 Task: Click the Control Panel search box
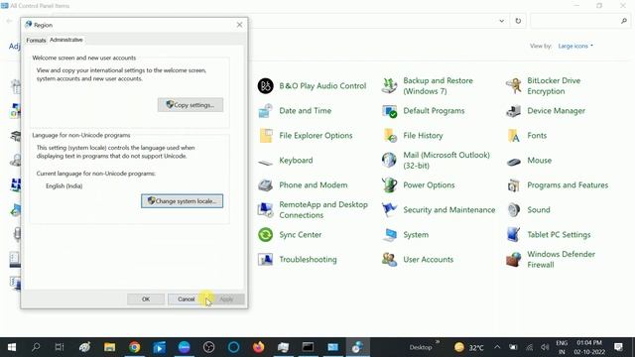pyautogui.click(x=579, y=21)
